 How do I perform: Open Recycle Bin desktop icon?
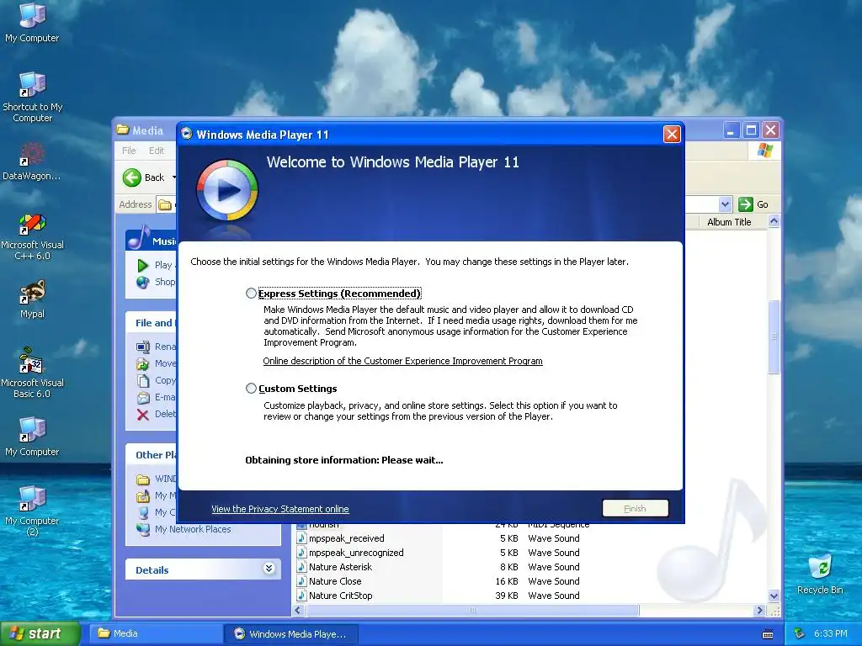(x=820, y=574)
